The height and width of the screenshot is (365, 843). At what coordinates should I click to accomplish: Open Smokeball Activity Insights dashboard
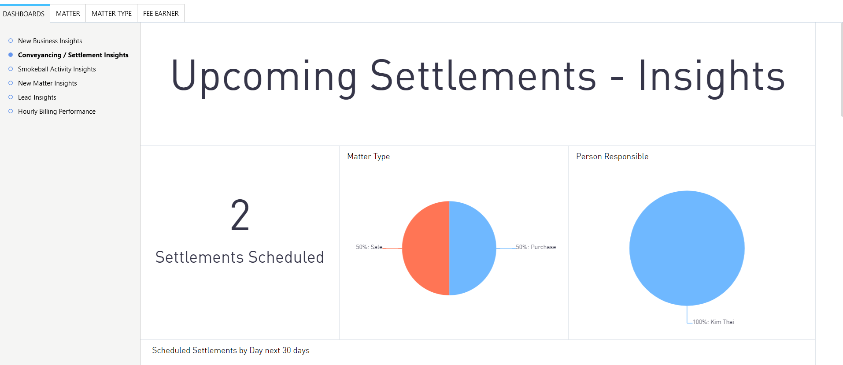pos(57,69)
